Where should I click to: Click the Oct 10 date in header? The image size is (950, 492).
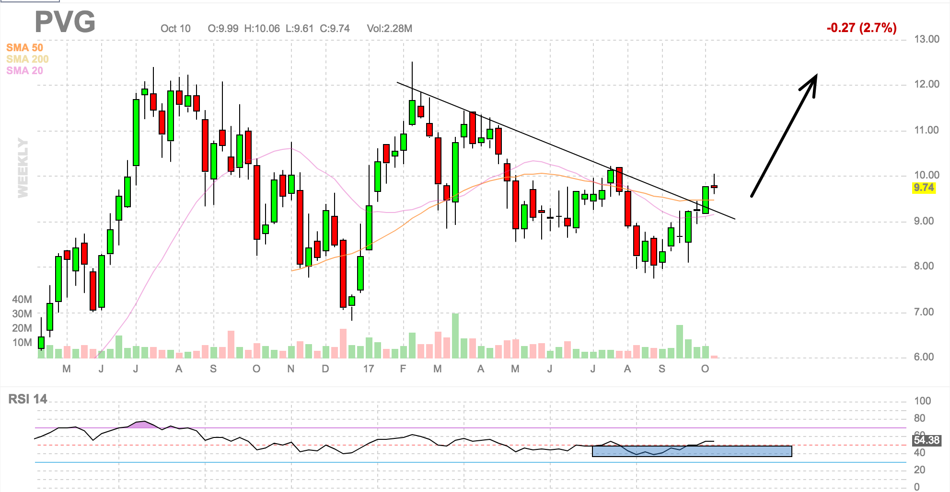(x=175, y=29)
